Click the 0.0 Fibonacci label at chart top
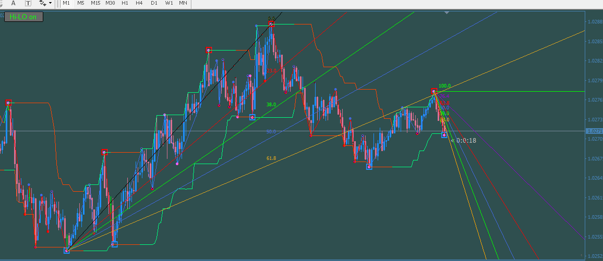 coord(271,18)
